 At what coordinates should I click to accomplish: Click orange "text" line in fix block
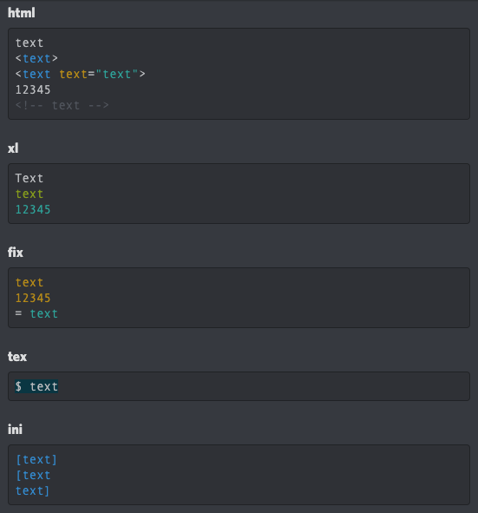click(x=29, y=282)
